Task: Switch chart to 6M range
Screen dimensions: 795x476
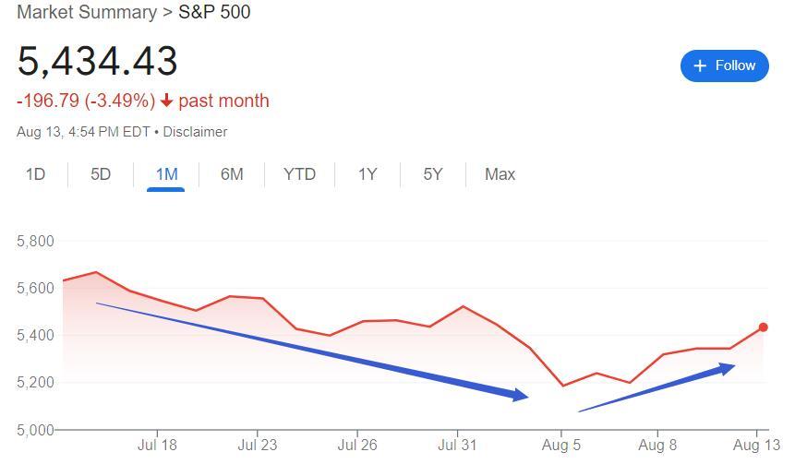Action: 232,174
